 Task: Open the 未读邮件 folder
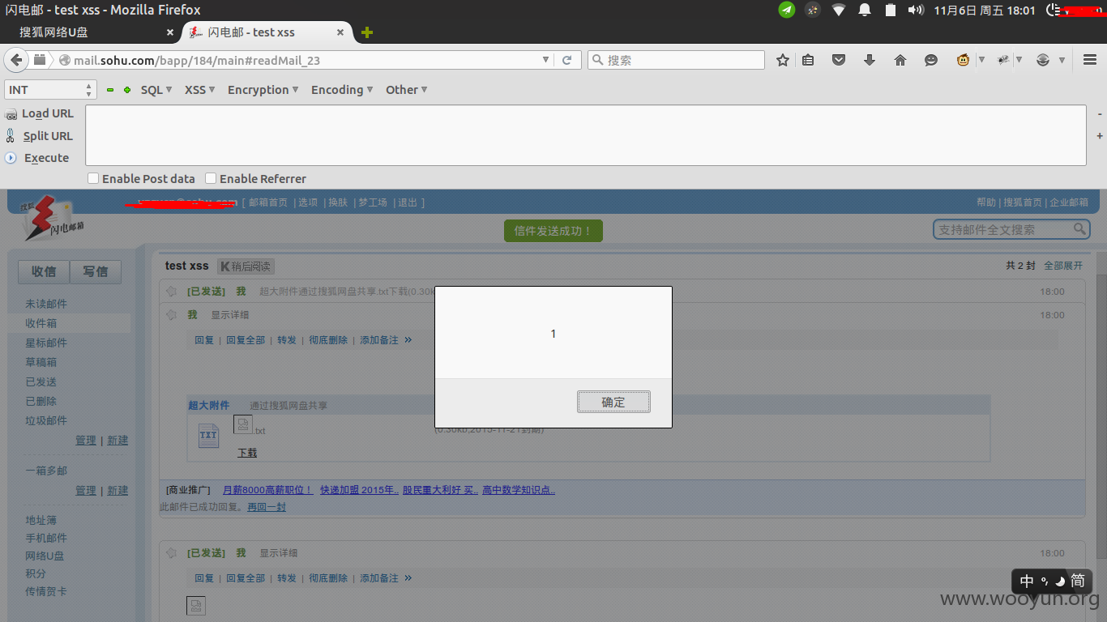tap(46, 304)
